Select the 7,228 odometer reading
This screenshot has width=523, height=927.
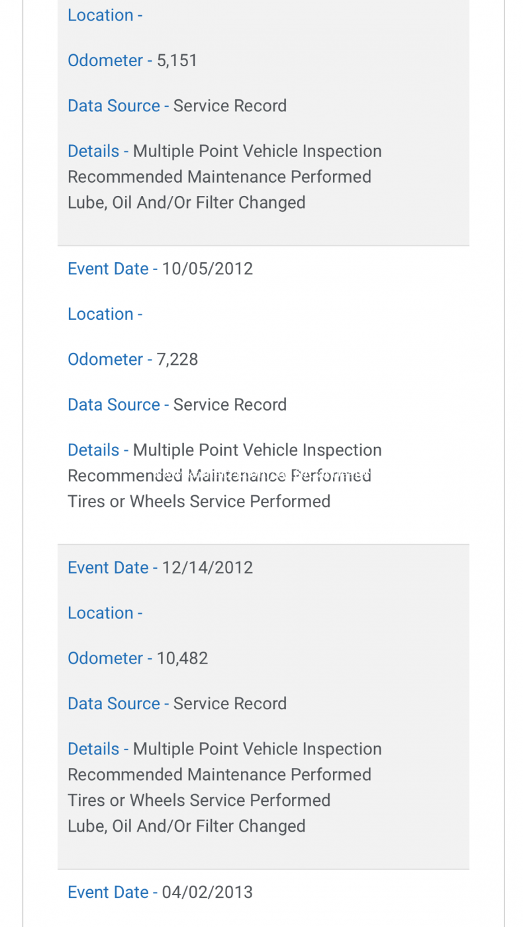177,360
